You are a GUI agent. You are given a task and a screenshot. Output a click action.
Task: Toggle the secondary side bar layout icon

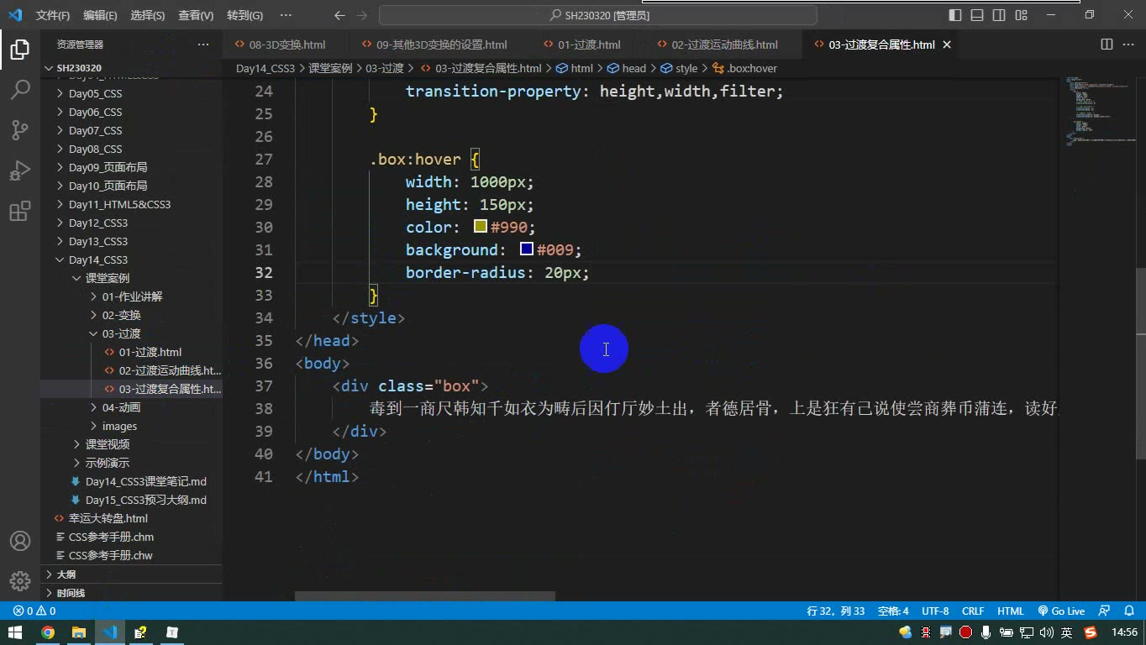click(999, 15)
